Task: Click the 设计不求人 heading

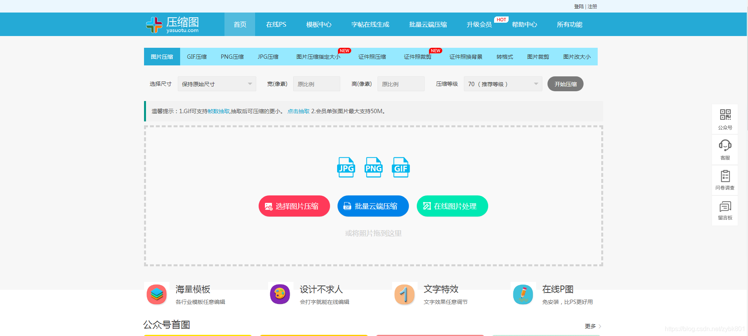Action: click(321, 289)
